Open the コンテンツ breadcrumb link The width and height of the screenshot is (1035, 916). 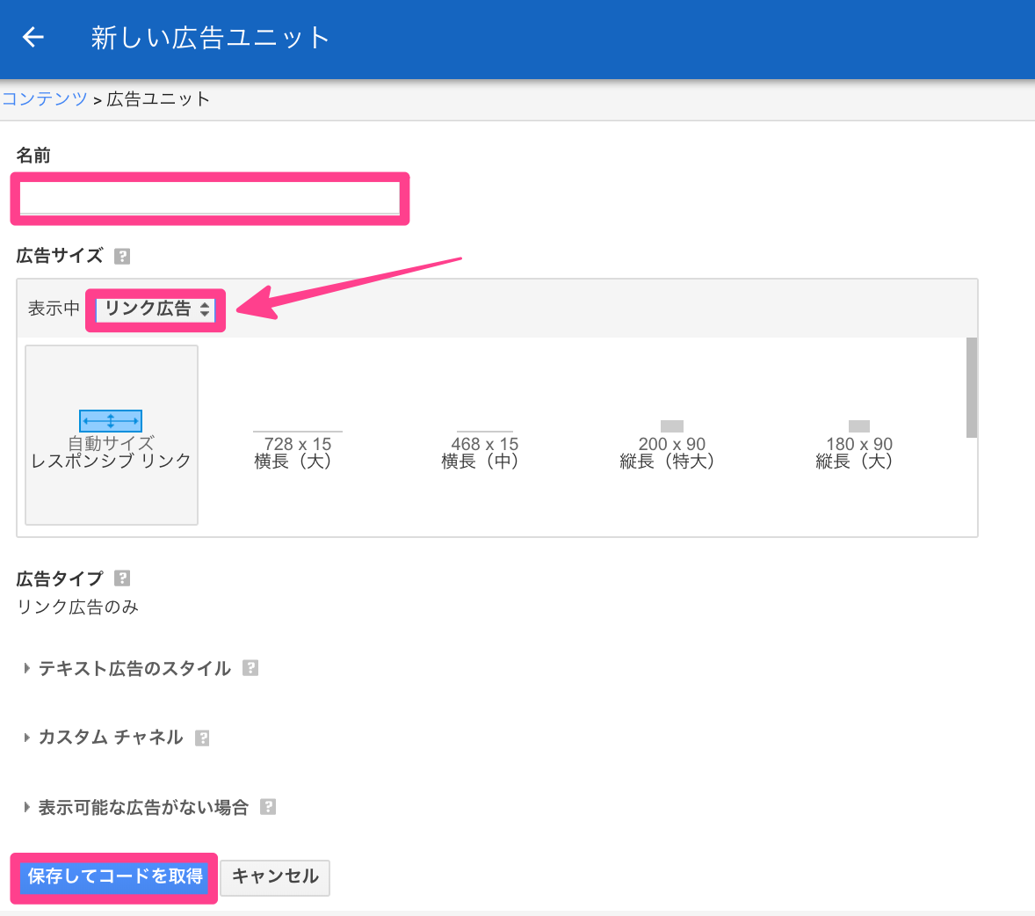[x=45, y=99]
